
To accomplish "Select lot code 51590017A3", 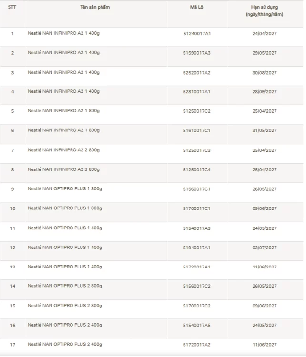I will (x=197, y=53).
